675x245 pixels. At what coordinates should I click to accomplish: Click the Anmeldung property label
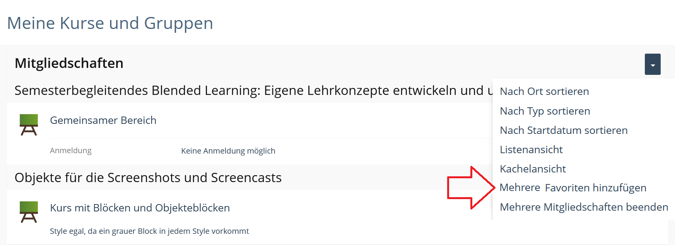[71, 150]
